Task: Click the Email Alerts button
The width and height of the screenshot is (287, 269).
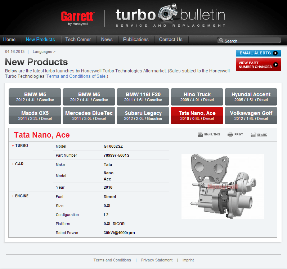Action: [x=259, y=53]
